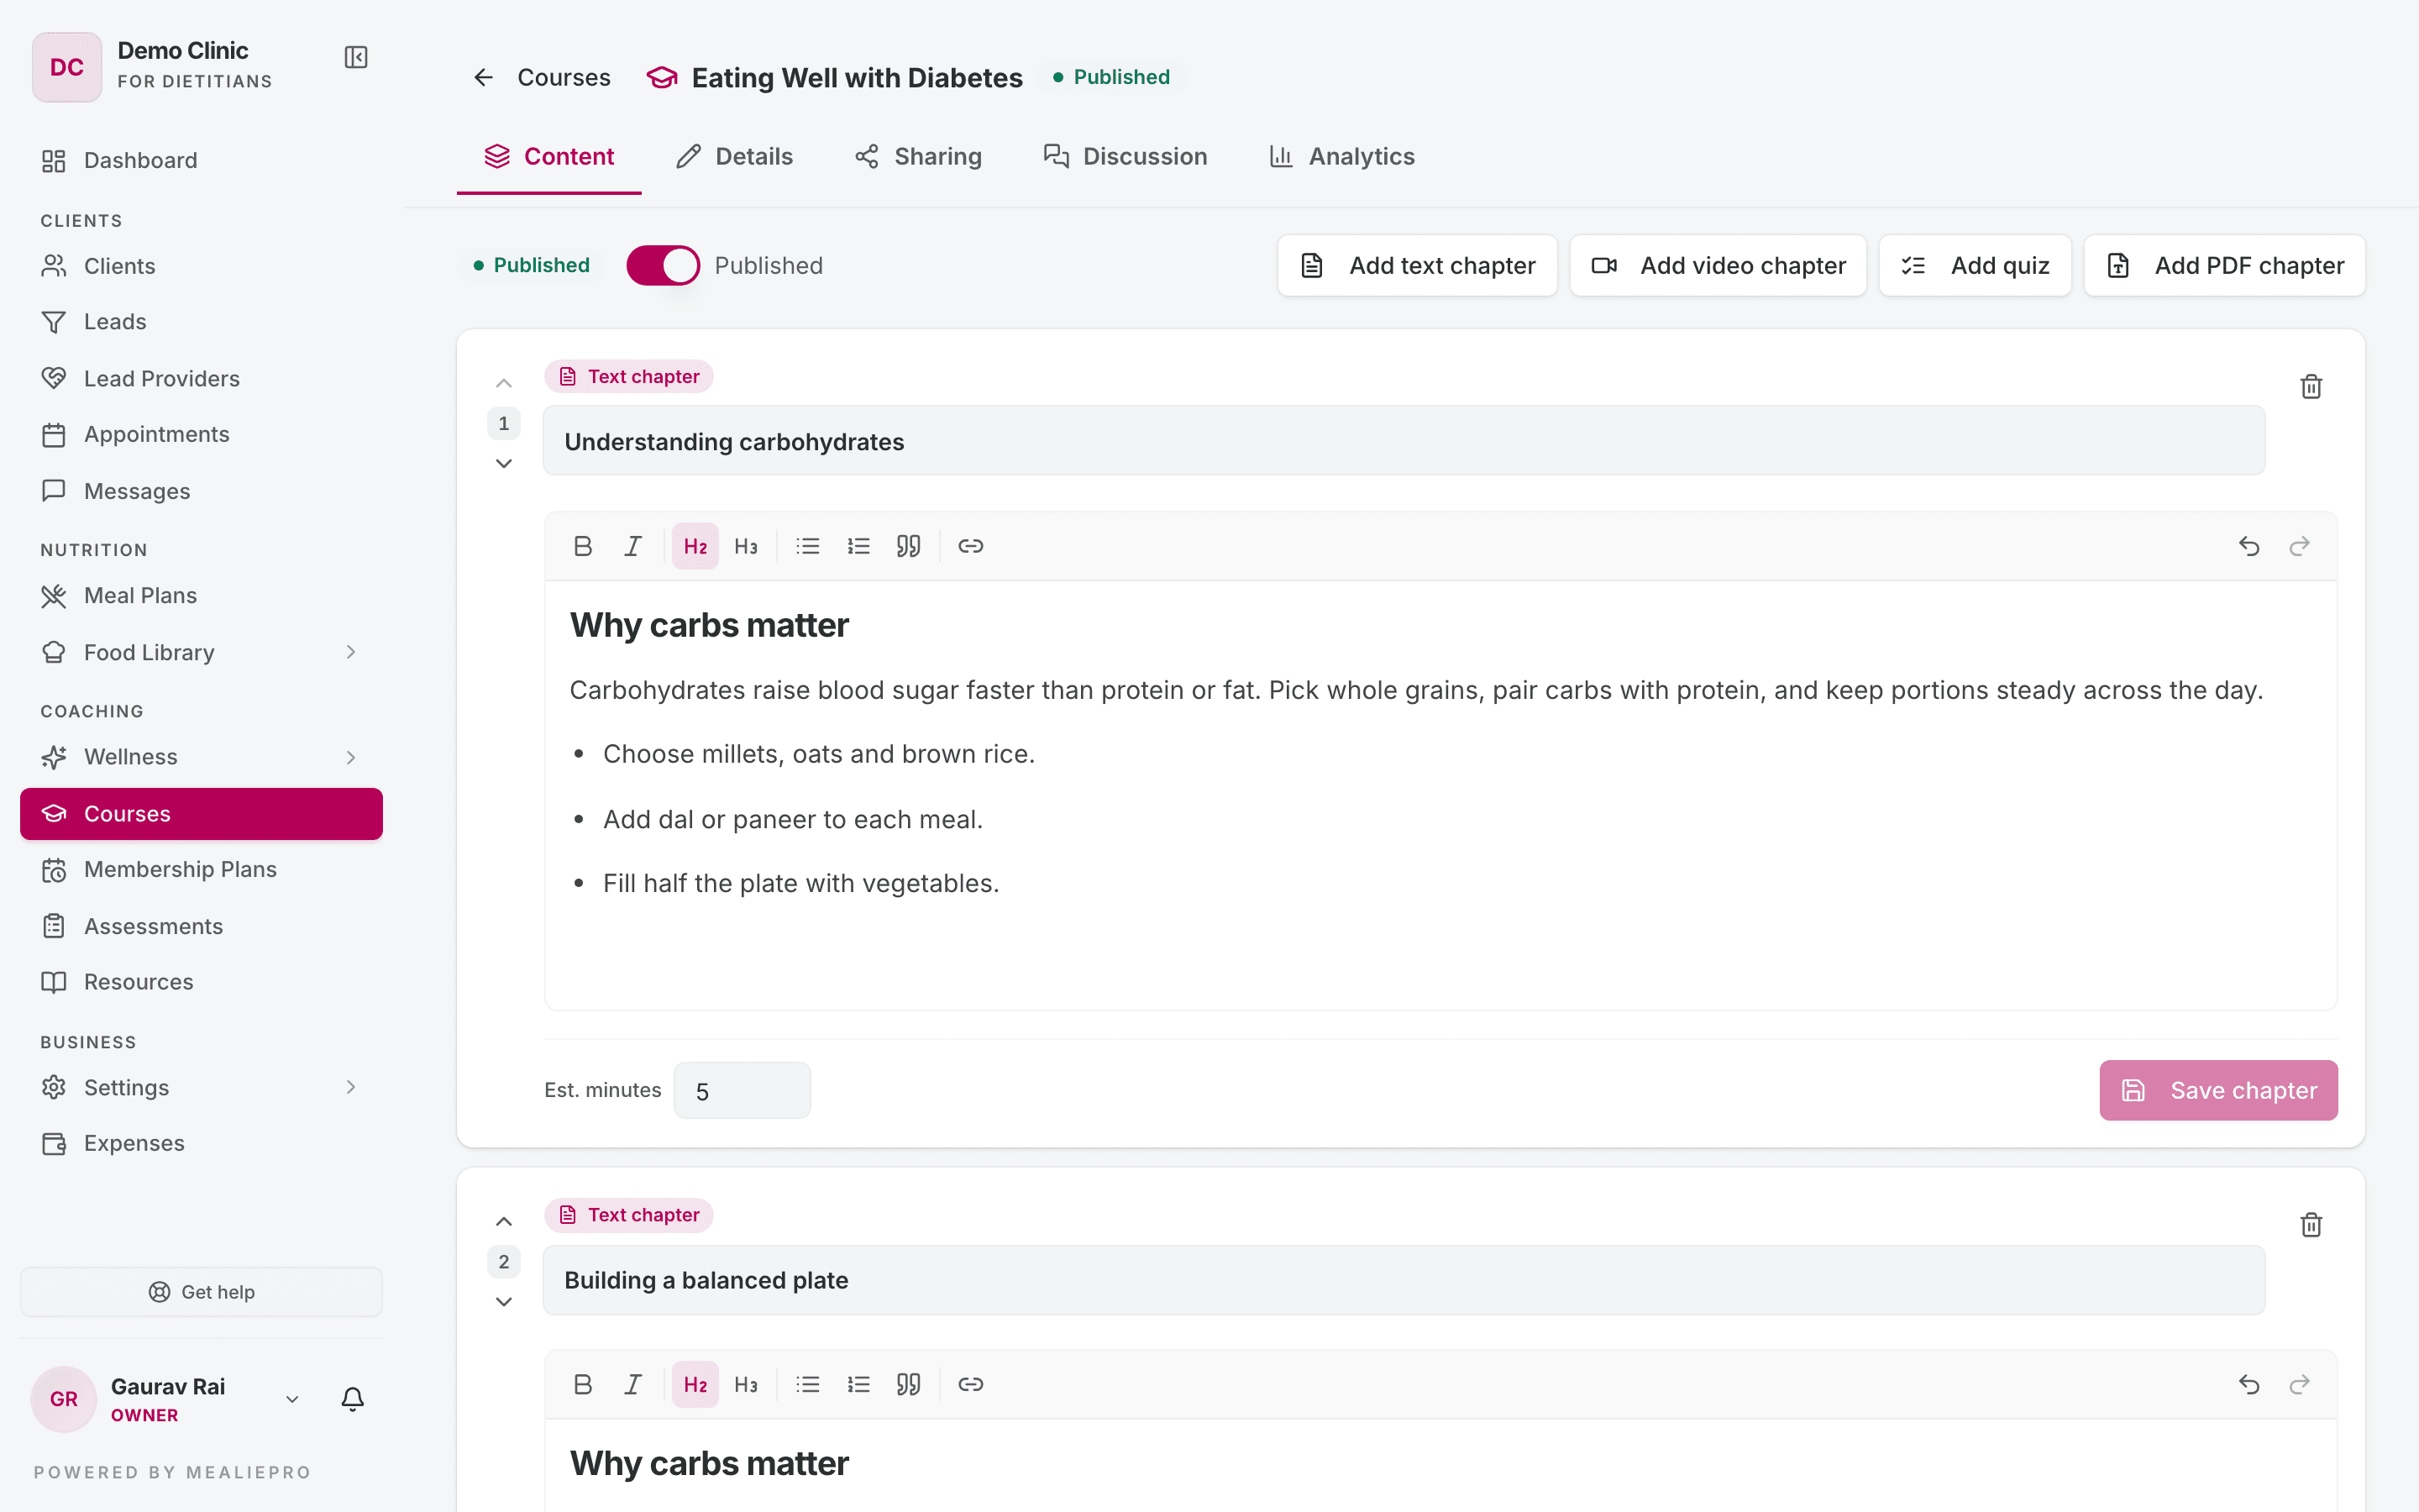The image size is (2419, 1512).
Task: Apply italic in chapter 1 editor
Action: pyautogui.click(x=634, y=546)
